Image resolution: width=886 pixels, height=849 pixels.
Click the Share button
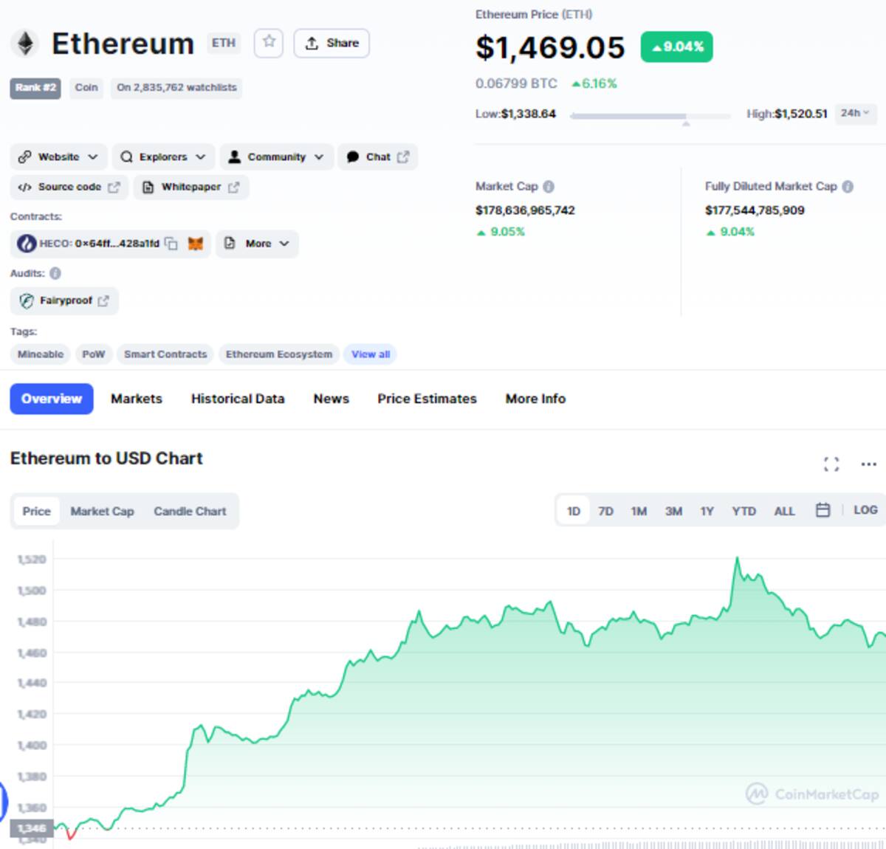click(332, 43)
